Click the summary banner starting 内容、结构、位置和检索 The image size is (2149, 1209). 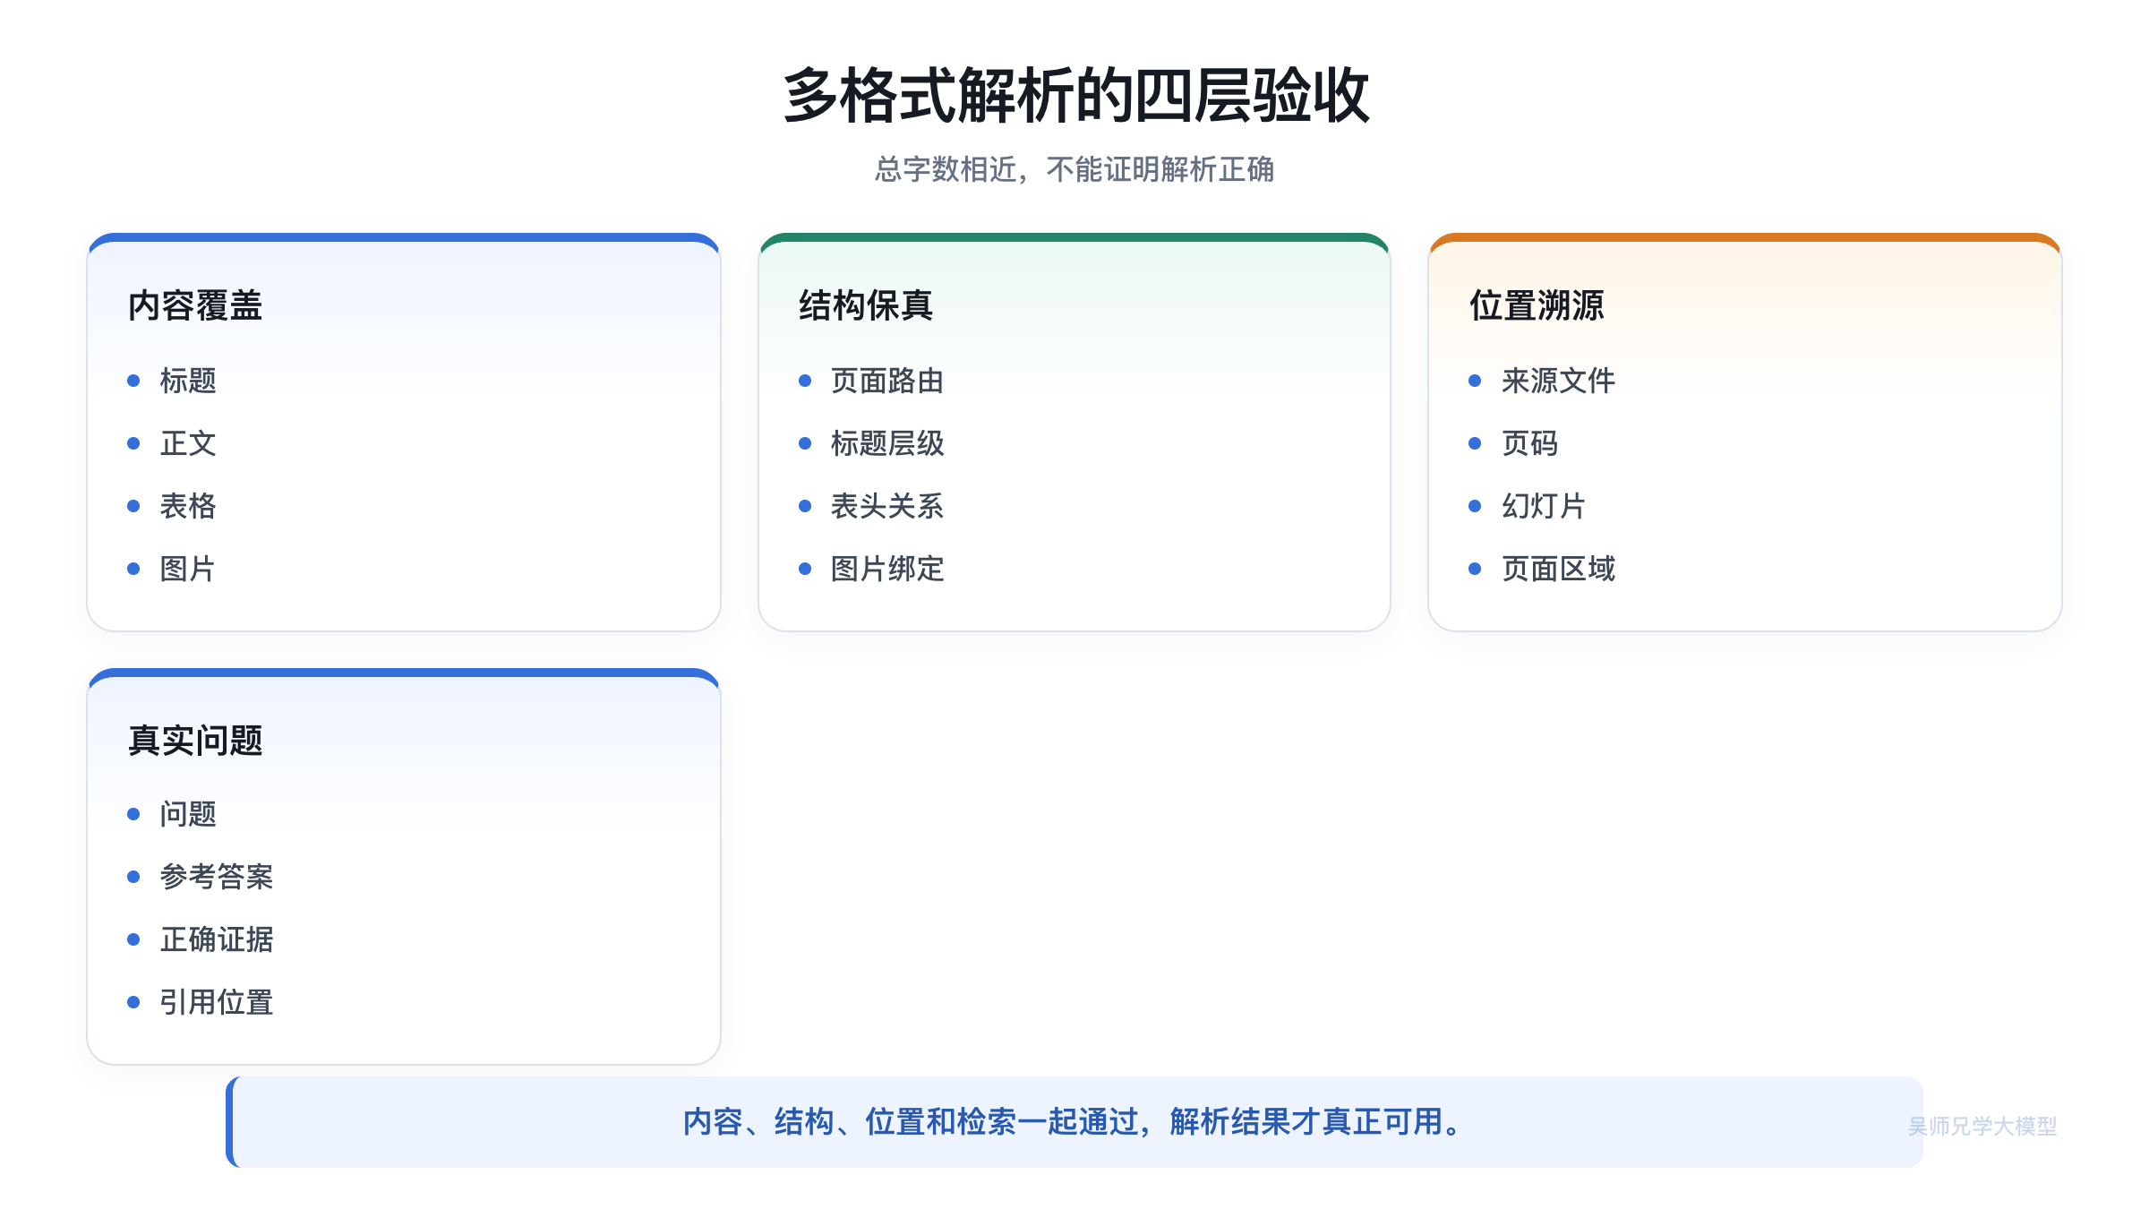(x=1074, y=1122)
